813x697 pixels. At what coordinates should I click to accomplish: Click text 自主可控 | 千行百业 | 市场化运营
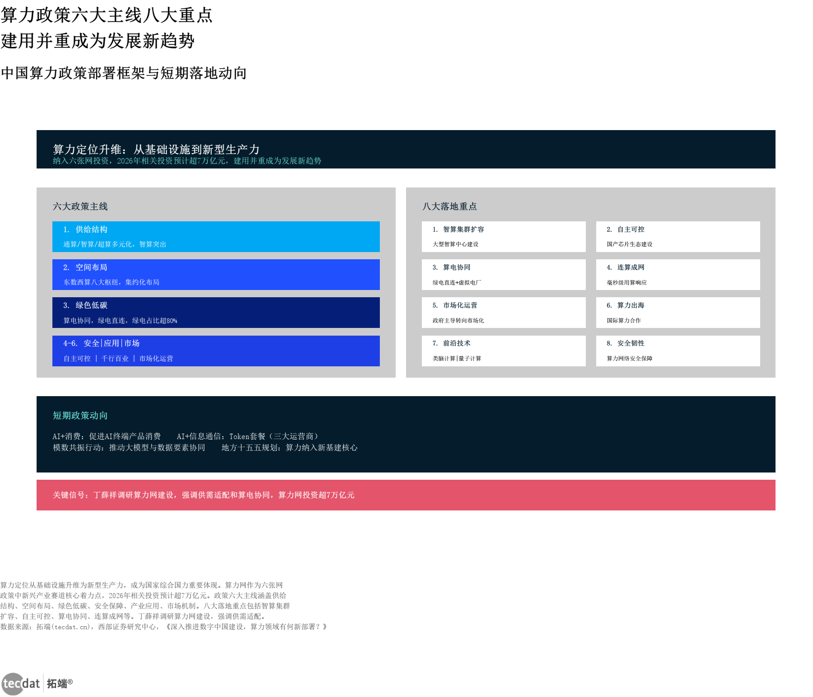pyautogui.click(x=118, y=359)
